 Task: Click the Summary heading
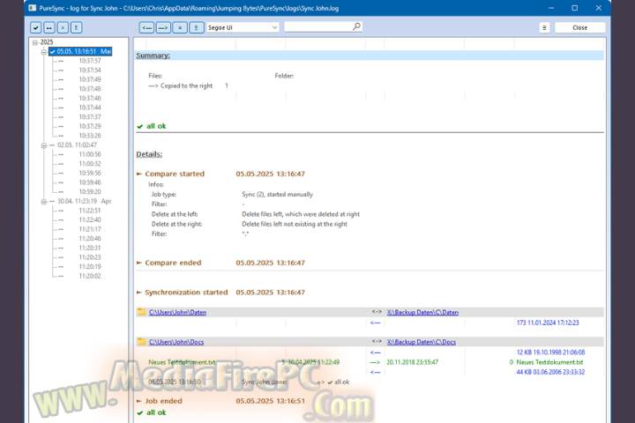point(153,56)
